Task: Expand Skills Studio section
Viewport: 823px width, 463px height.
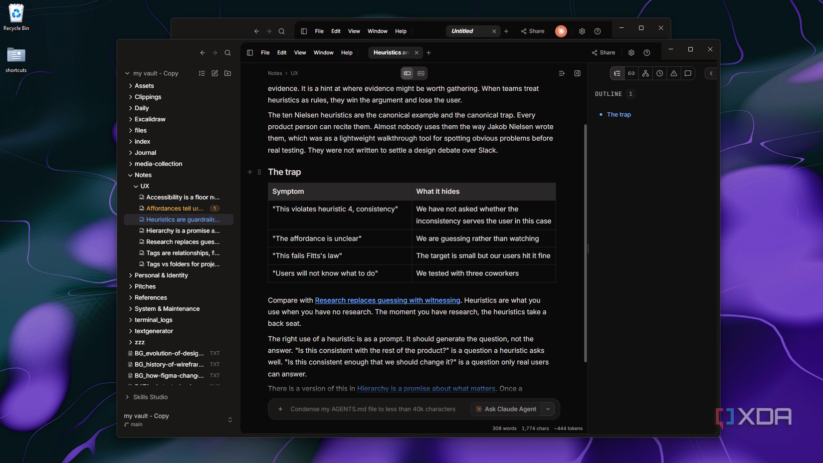Action: coord(150,397)
